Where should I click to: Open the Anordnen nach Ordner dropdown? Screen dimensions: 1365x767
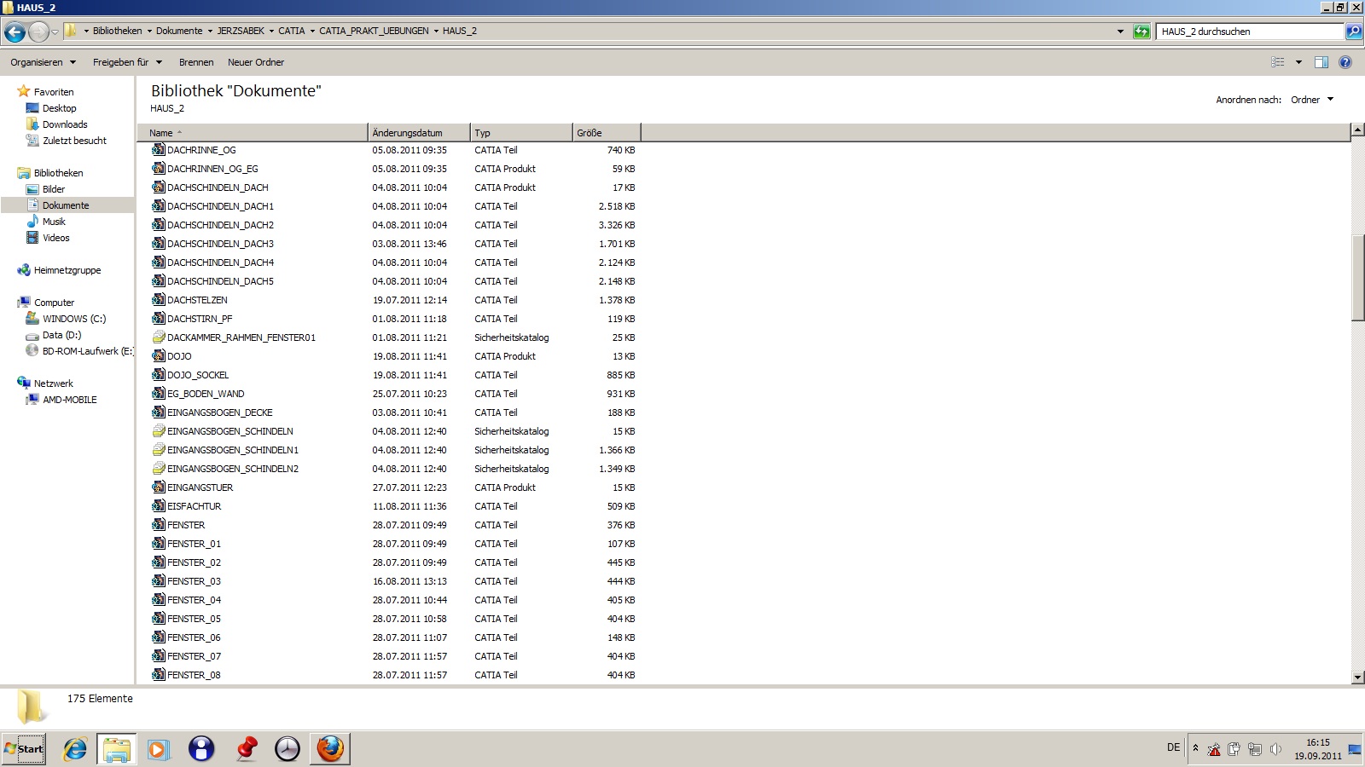click(1312, 100)
